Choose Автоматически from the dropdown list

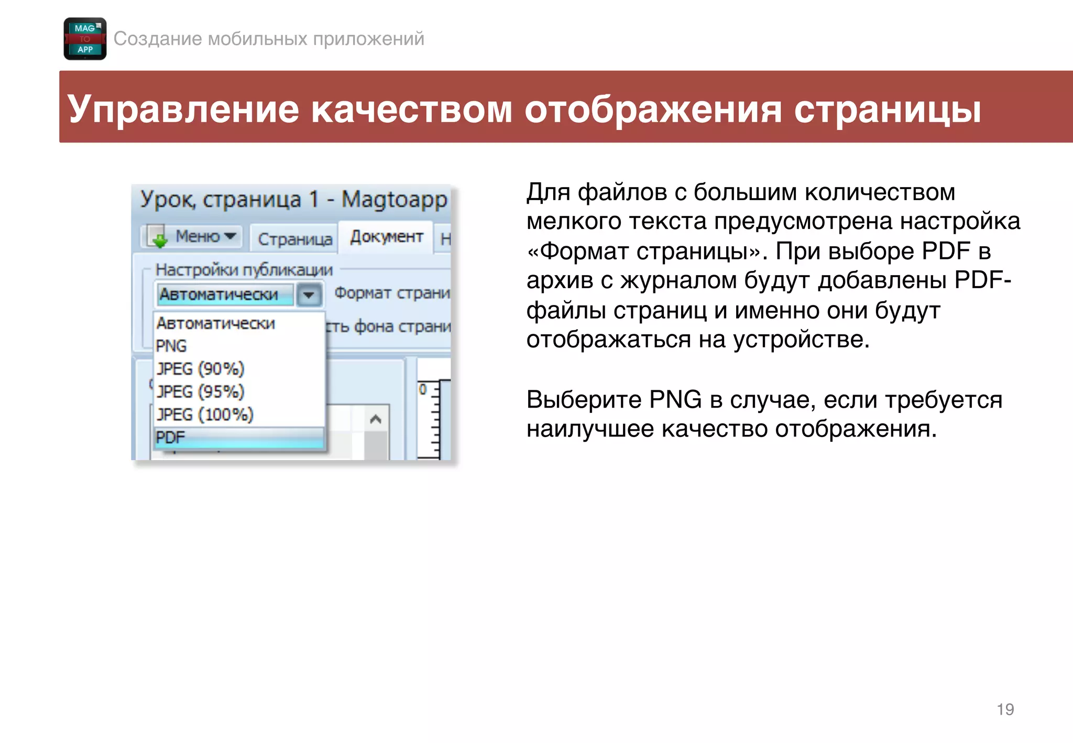tap(215, 323)
